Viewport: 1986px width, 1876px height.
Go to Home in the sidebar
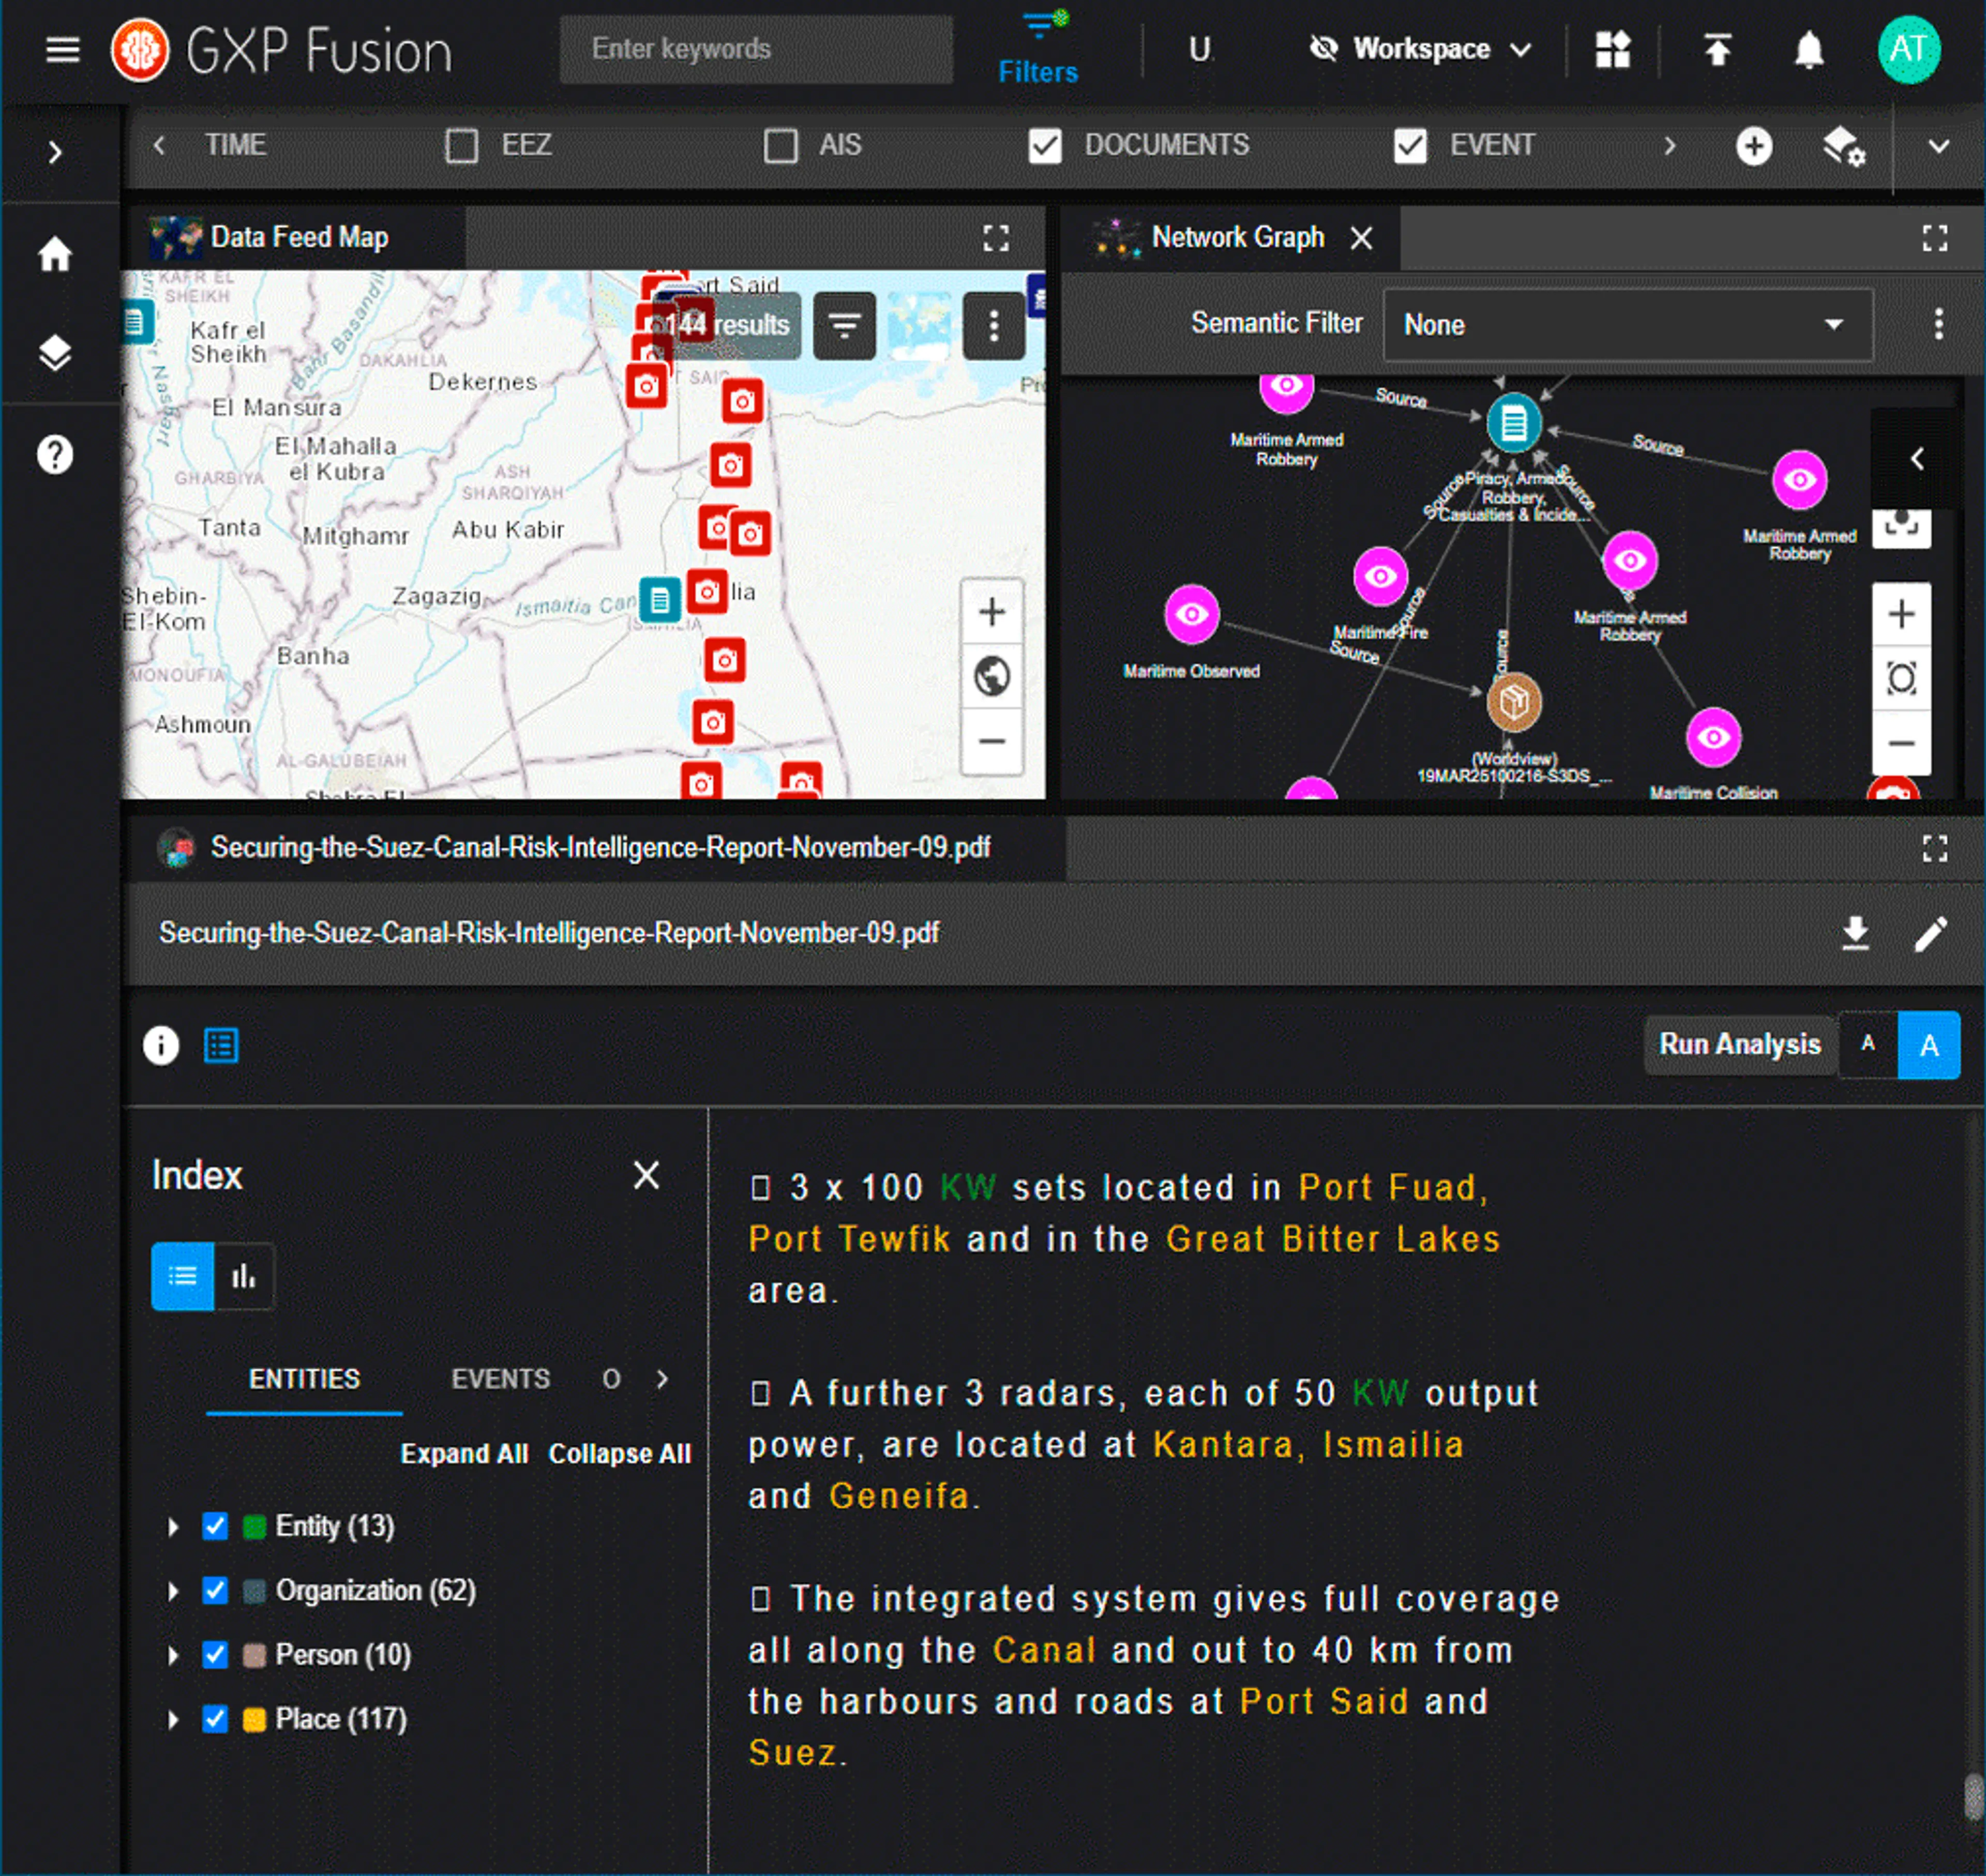coord(55,254)
